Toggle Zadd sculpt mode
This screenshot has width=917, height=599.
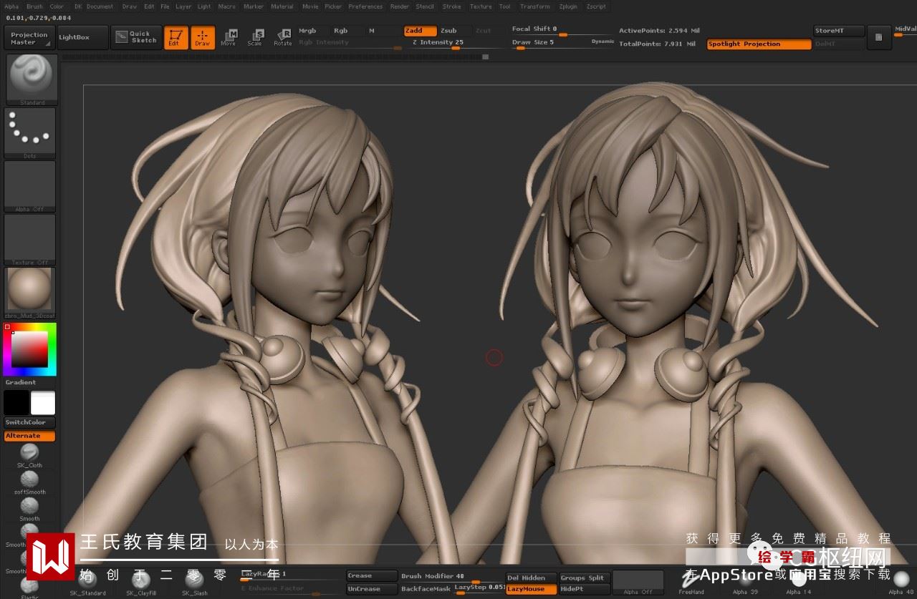(421, 31)
